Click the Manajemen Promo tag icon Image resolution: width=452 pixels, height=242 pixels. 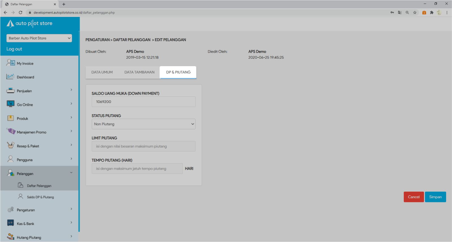point(11,131)
